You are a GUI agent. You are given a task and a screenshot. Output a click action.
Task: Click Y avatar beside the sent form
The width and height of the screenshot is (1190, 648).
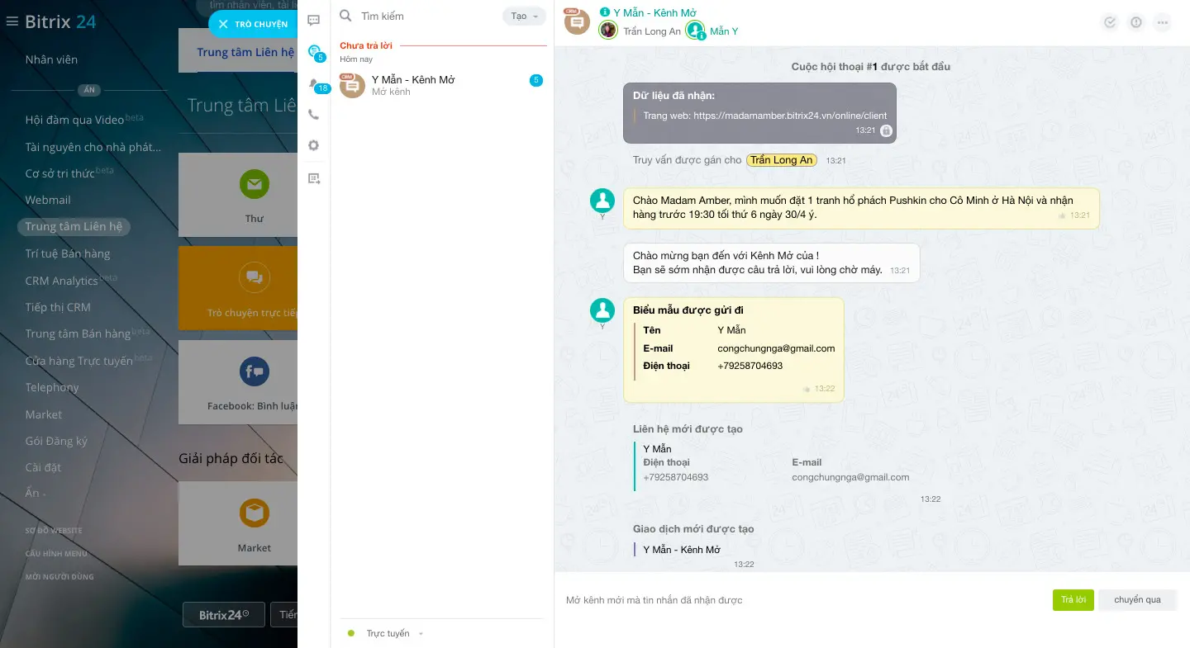pos(602,310)
